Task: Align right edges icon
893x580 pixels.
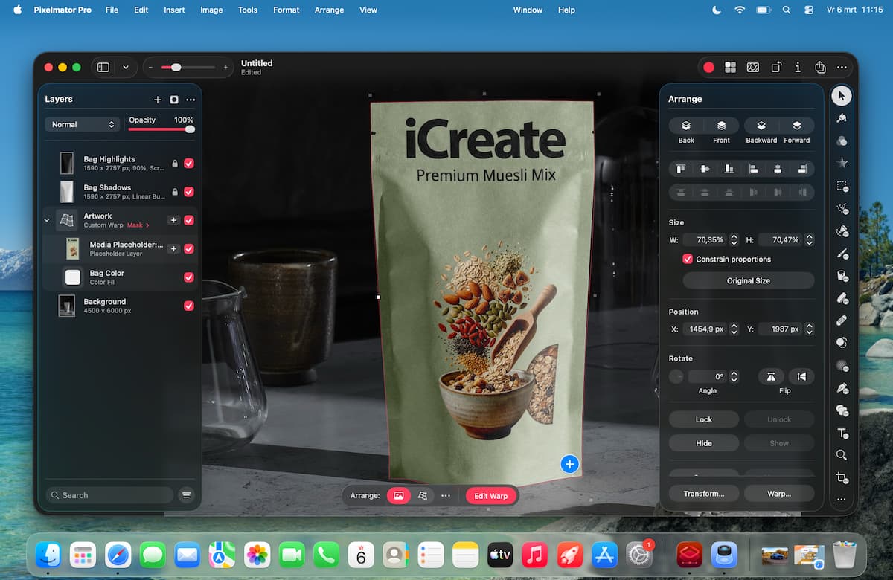Action: coord(802,169)
